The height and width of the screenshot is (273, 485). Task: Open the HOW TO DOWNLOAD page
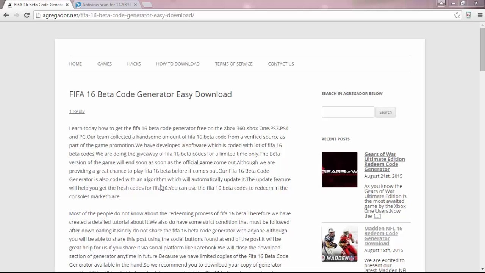[178, 64]
